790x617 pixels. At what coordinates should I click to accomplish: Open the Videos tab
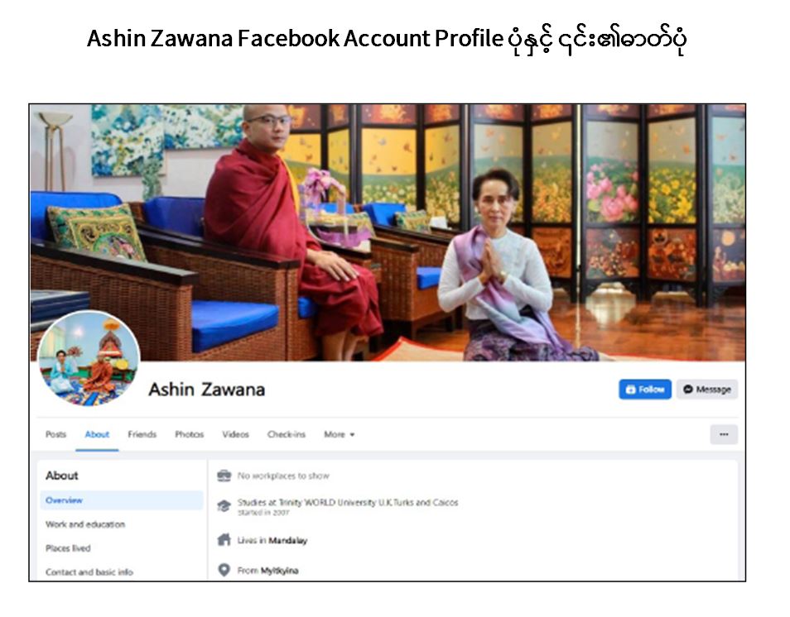point(236,434)
